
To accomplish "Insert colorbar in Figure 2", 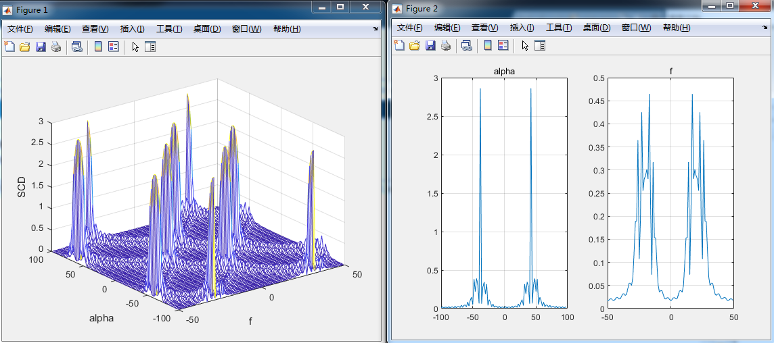I will tap(488, 45).
